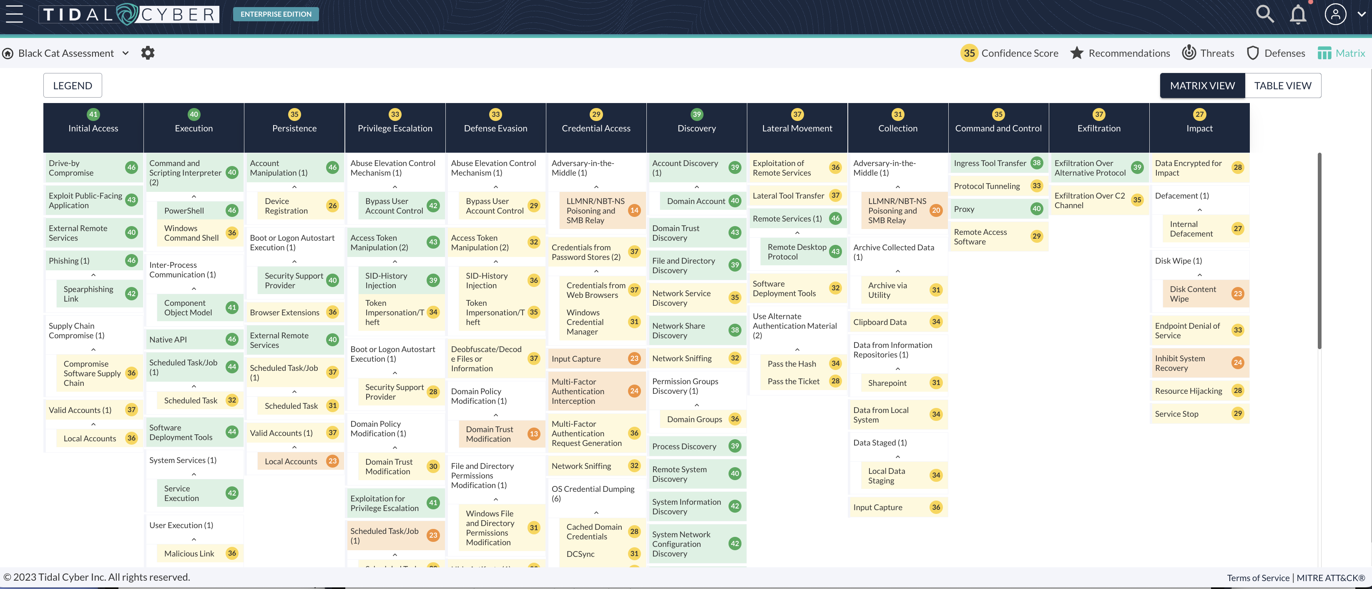Select Matrix View toggle
Screen dimensions: 1372x589
pyautogui.click(x=1202, y=86)
